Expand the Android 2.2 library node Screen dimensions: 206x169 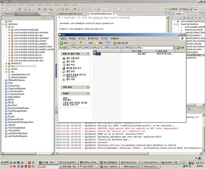[x=6, y=63]
